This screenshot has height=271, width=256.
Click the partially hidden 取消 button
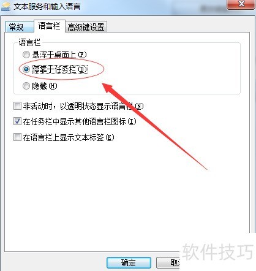pyautogui.click(x=168, y=262)
